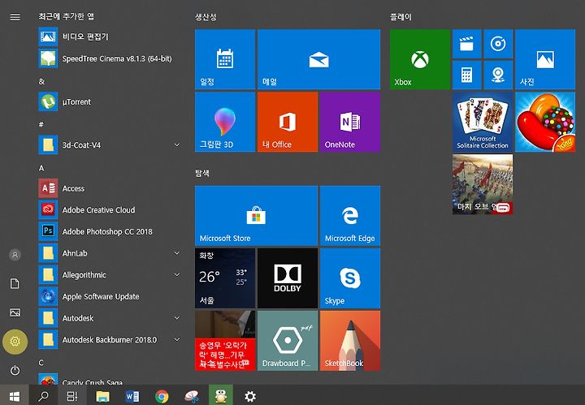Click the letter C section header
Image resolution: width=585 pixels, height=405 pixels.
tap(41, 363)
